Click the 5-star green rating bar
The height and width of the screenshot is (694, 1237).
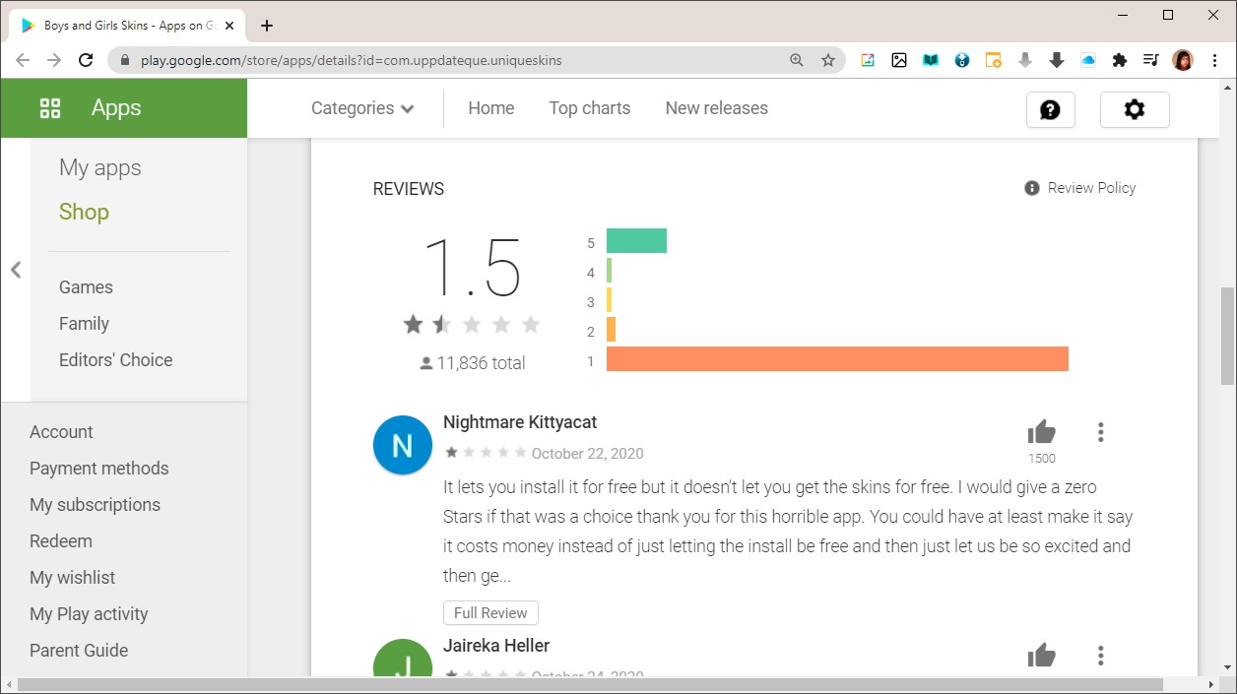tap(636, 240)
